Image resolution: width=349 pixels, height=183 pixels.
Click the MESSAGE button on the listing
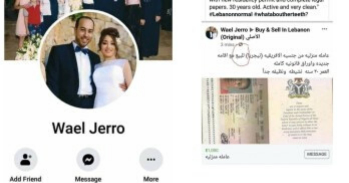click(x=317, y=154)
